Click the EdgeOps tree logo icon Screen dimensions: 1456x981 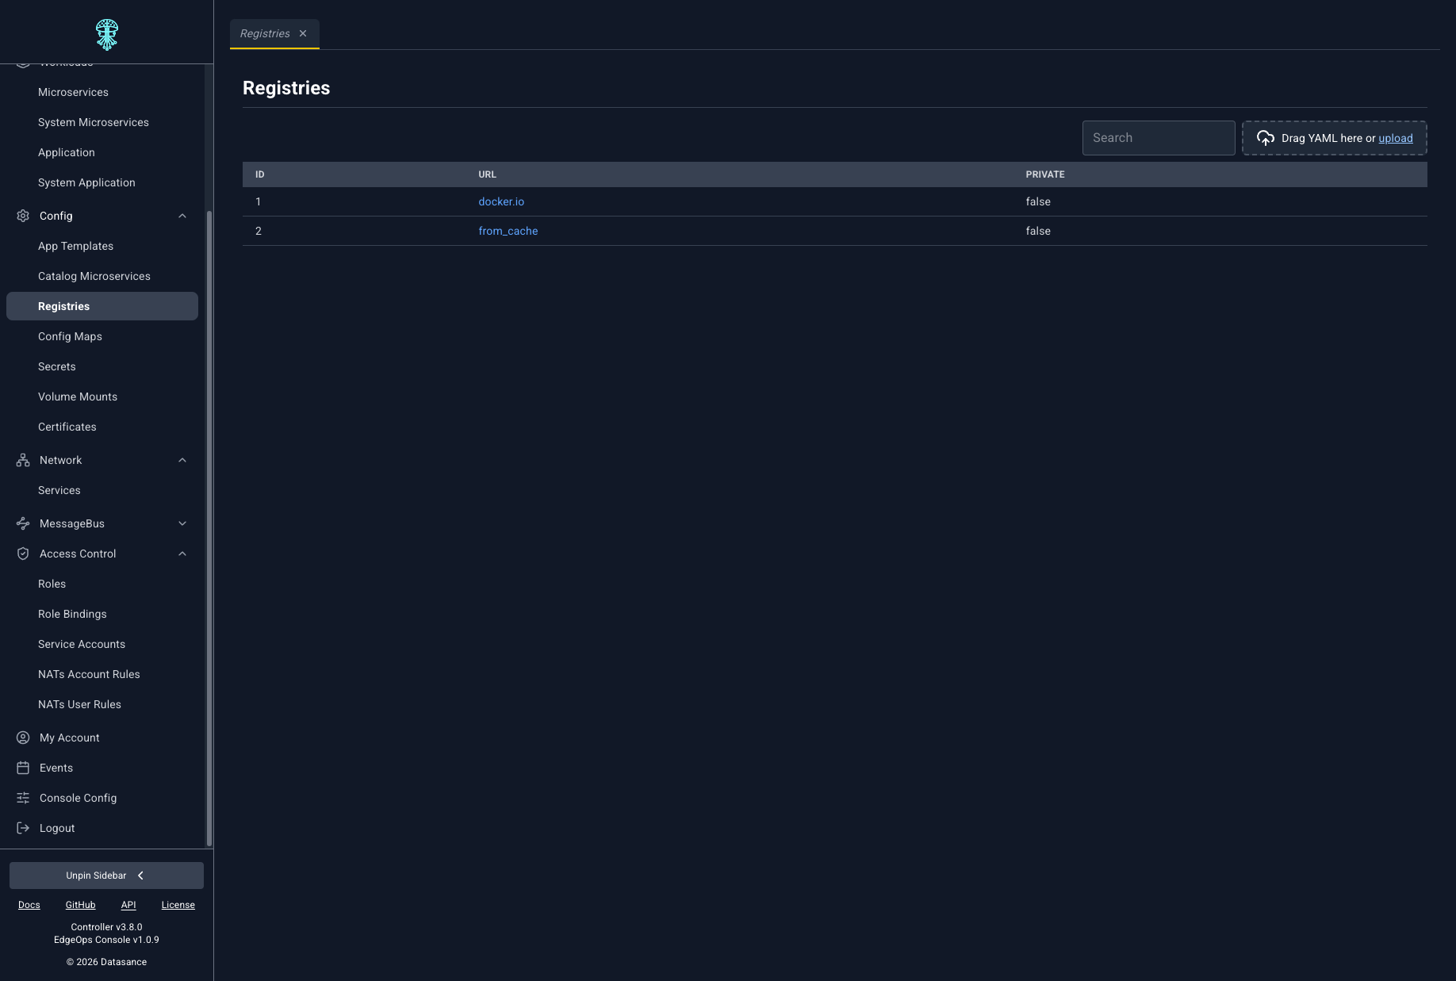click(x=107, y=35)
